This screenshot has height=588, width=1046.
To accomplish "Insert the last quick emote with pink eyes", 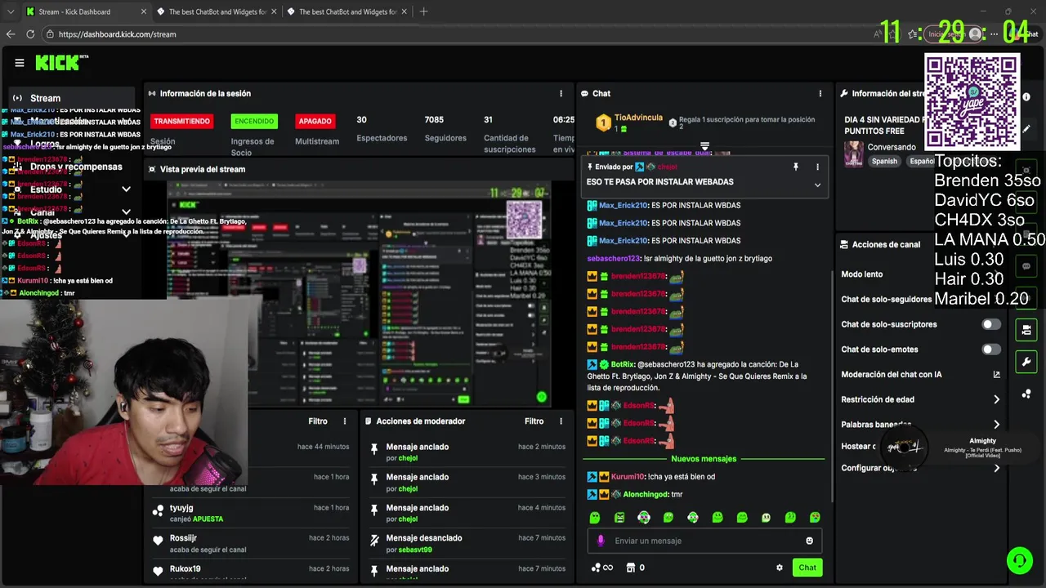I will [815, 517].
